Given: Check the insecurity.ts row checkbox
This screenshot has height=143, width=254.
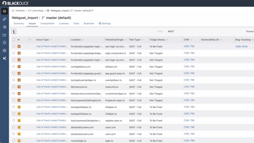Looking at the screenshot, I should [x=14, y=87].
